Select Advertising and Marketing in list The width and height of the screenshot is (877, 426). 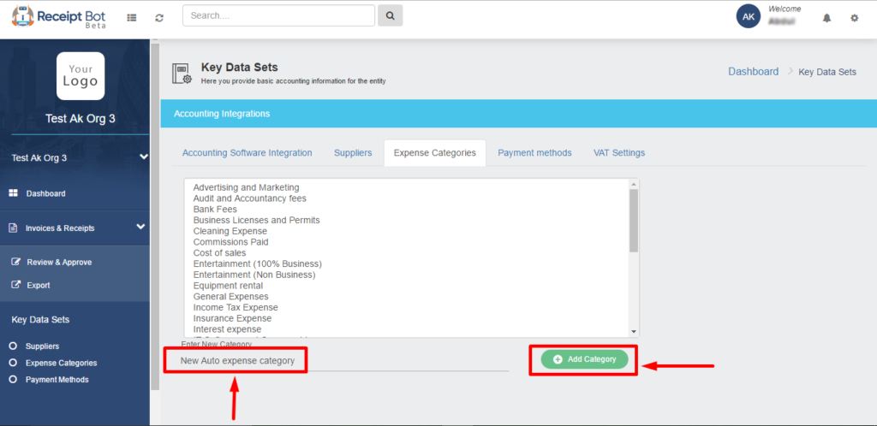tap(246, 187)
